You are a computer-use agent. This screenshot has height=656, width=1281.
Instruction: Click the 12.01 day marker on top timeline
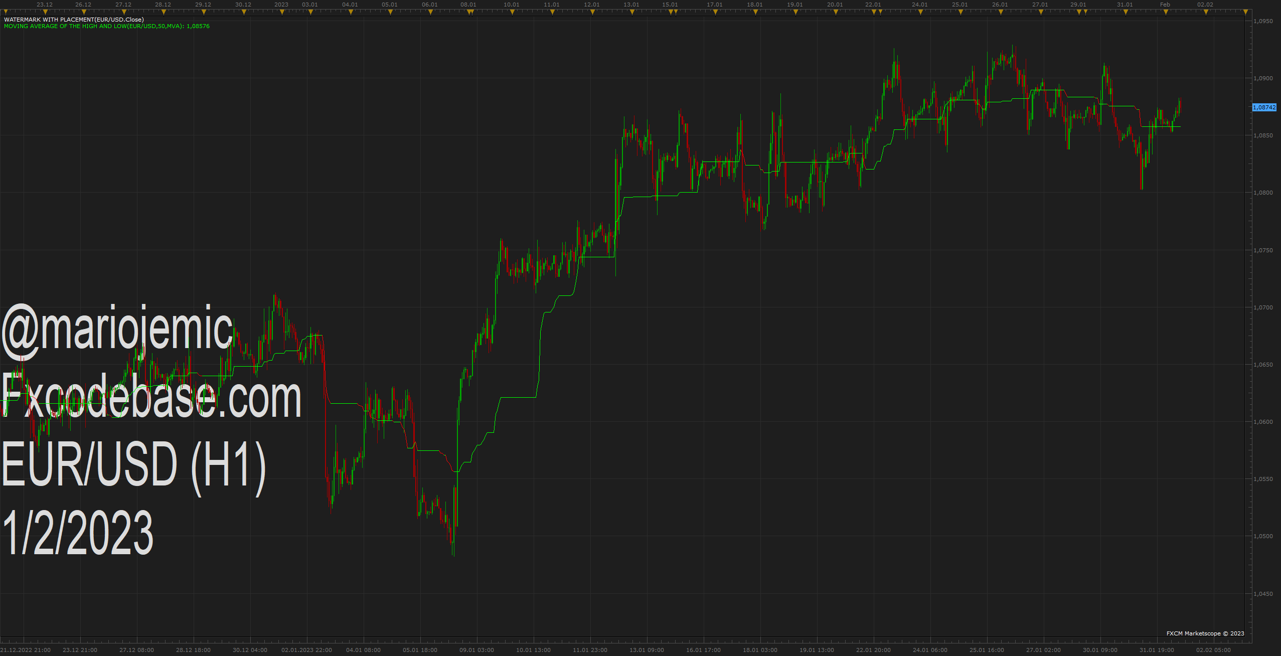click(592, 5)
